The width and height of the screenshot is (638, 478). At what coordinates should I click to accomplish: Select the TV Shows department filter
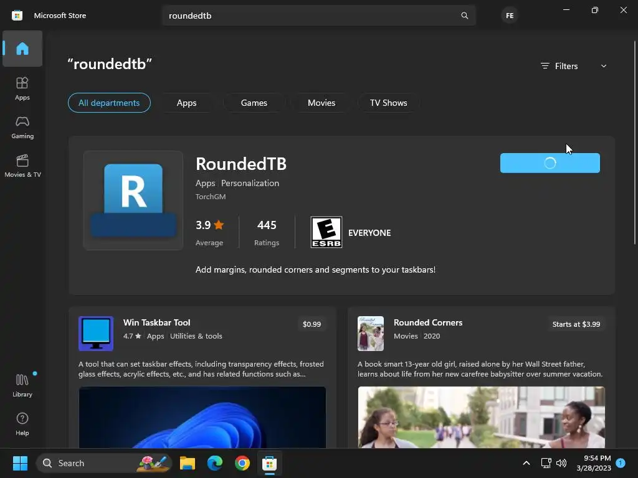click(x=389, y=103)
